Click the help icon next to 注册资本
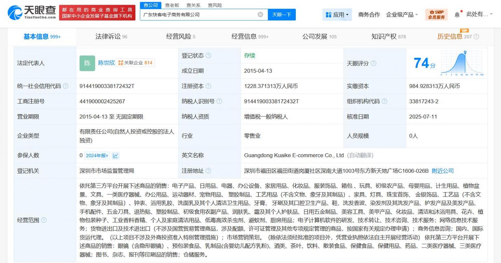This screenshot has width=501, height=263. (208, 86)
